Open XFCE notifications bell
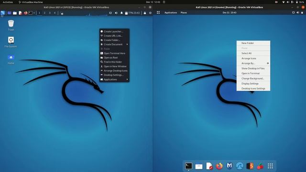Screen dimensions: 306x172 tap(121, 13)
